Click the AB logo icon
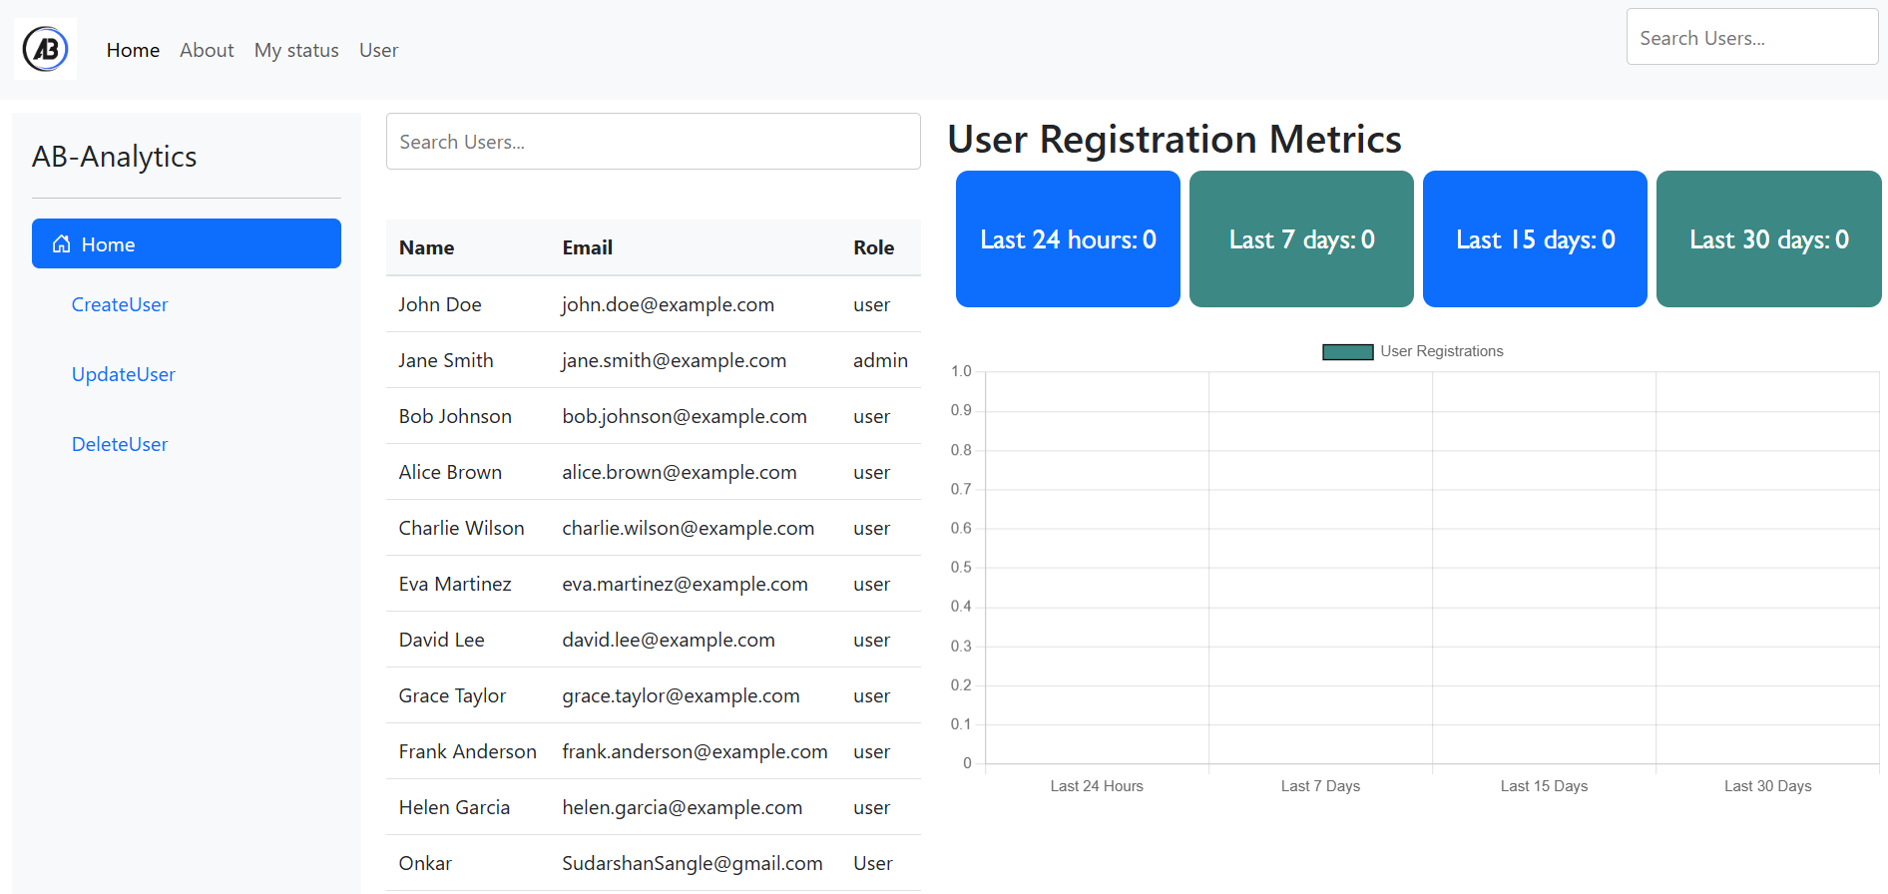 [46, 49]
